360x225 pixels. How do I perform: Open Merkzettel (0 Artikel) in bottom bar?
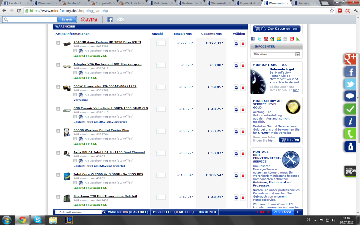click(x=173, y=212)
